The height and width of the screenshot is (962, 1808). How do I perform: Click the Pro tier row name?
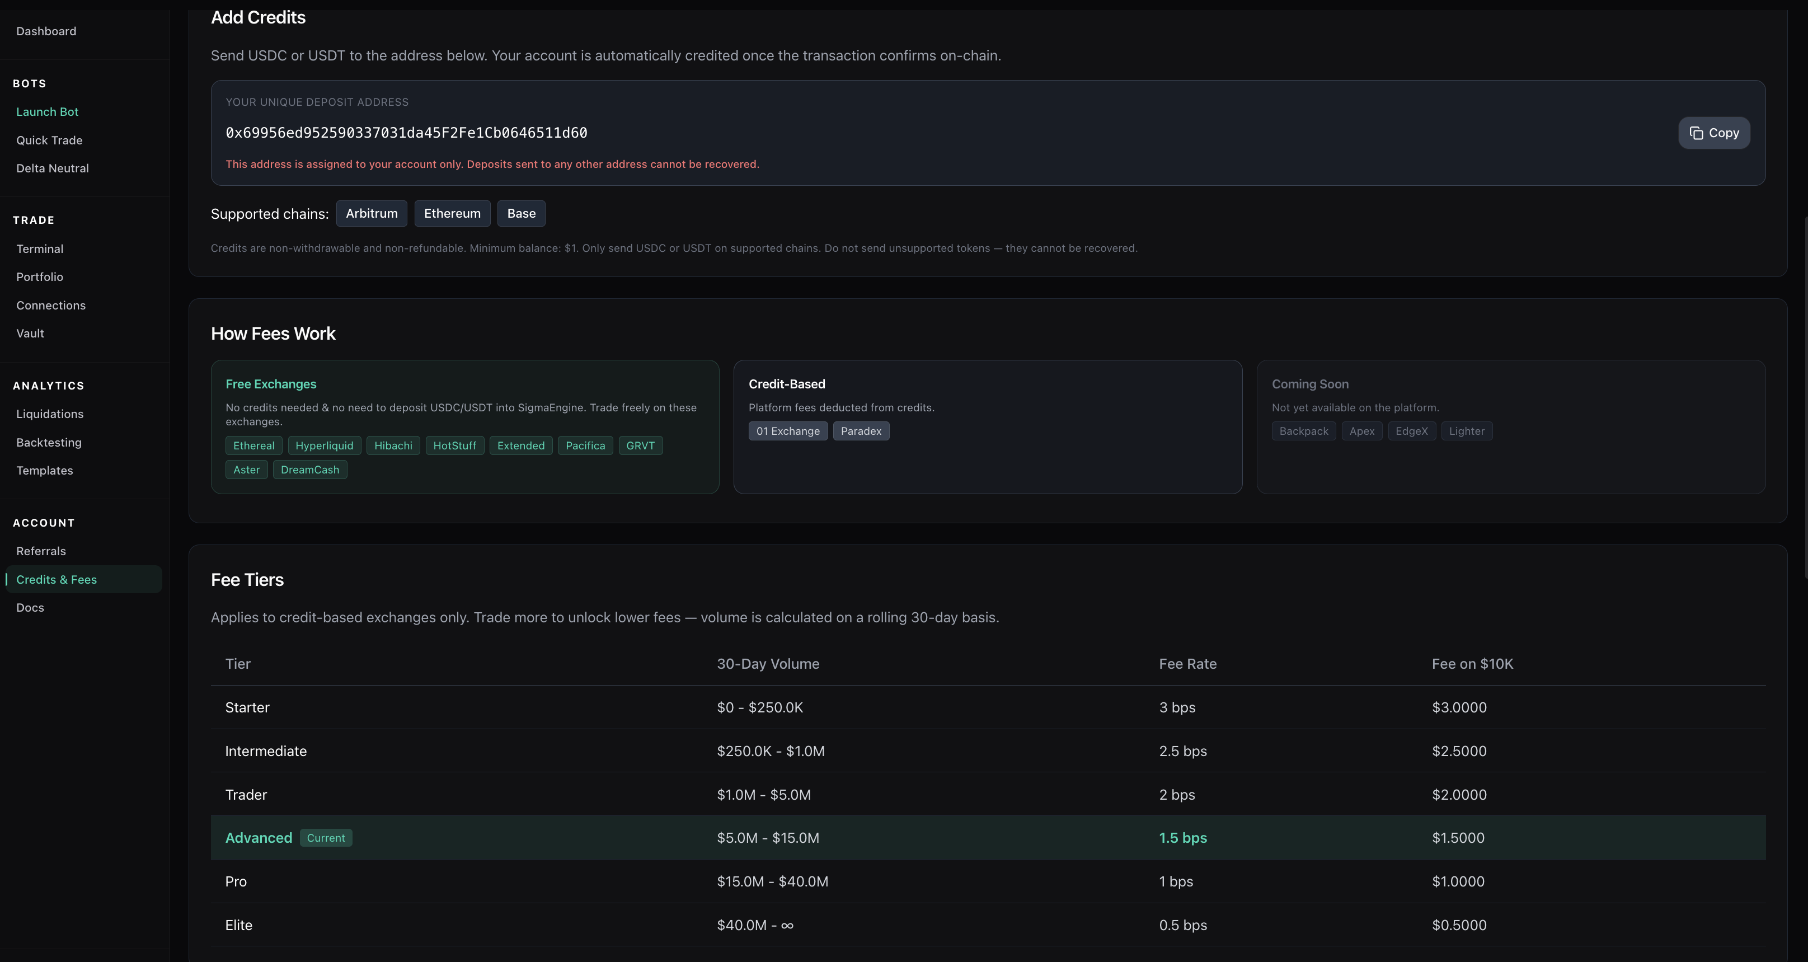tap(236, 881)
